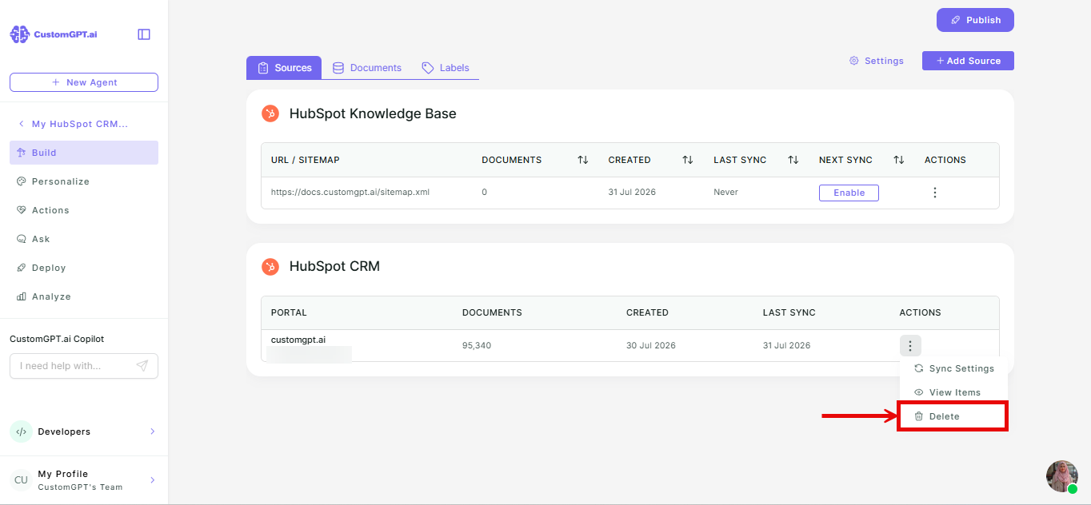Click the HubSpot CRM logo icon
This screenshot has width=1091, height=505.
click(x=270, y=266)
